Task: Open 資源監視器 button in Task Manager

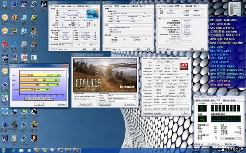Action: [231, 138]
